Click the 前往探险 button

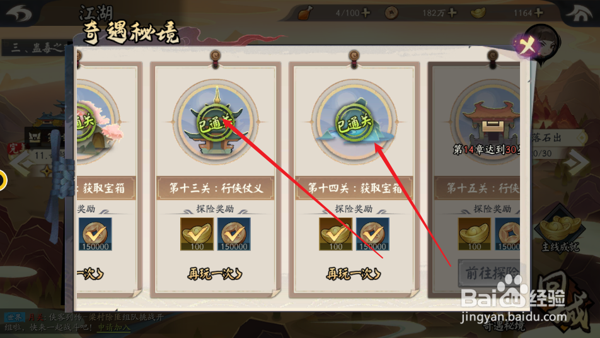pos(489,273)
